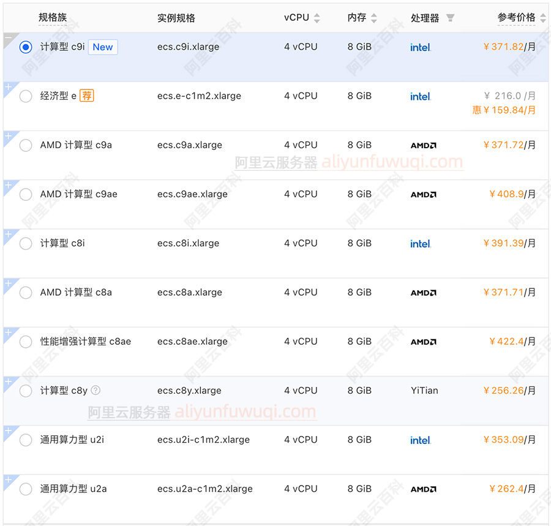Expand the 性能增强计算型 c8ae row
Screen dimensions: 551x526
click(7, 333)
